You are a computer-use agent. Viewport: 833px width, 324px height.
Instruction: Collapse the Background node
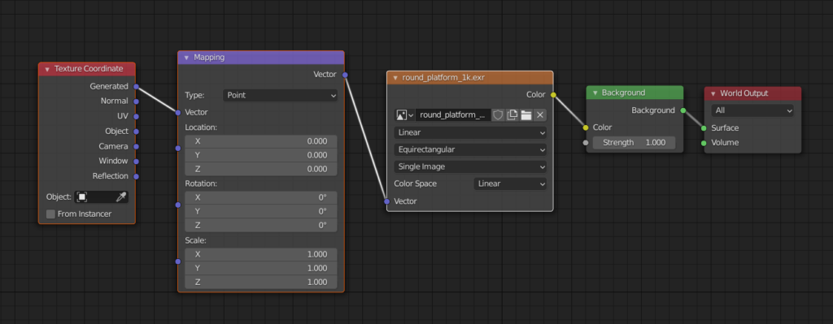click(595, 93)
